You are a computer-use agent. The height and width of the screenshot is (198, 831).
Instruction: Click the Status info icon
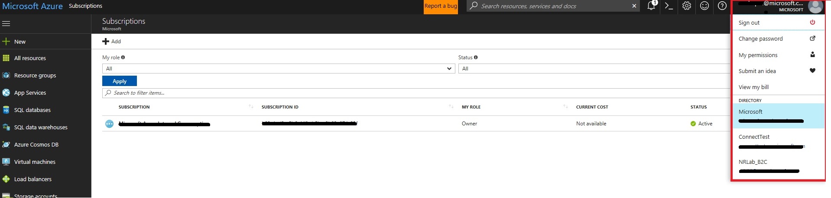point(476,57)
